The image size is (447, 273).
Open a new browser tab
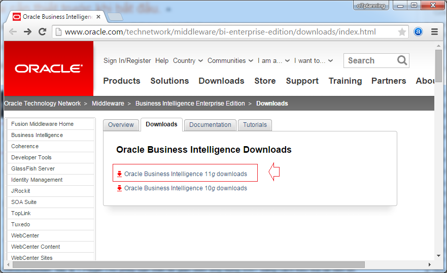[116, 17]
